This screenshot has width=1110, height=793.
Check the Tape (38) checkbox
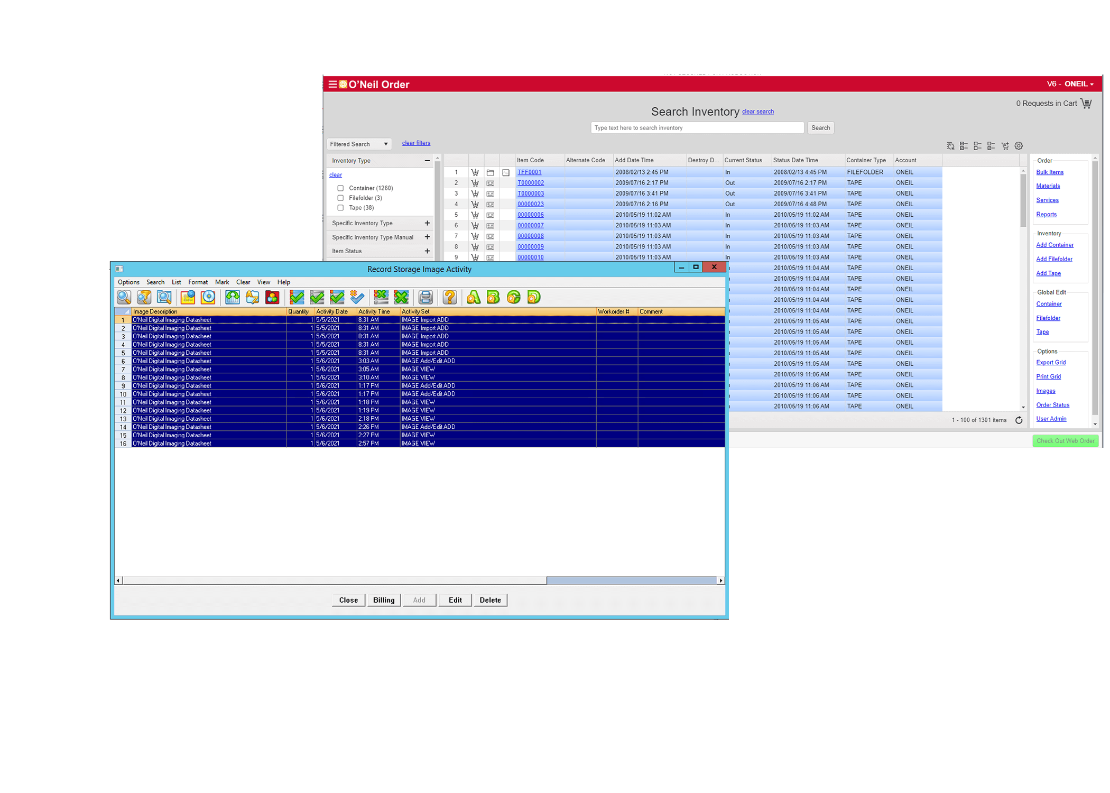click(340, 208)
